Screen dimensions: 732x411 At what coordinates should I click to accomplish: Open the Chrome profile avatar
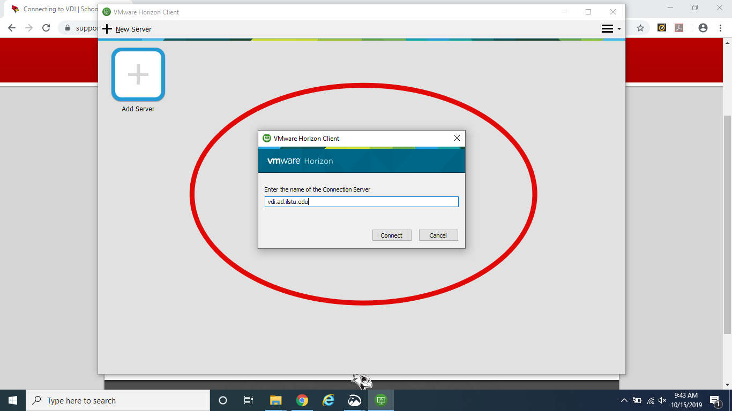coord(703,28)
